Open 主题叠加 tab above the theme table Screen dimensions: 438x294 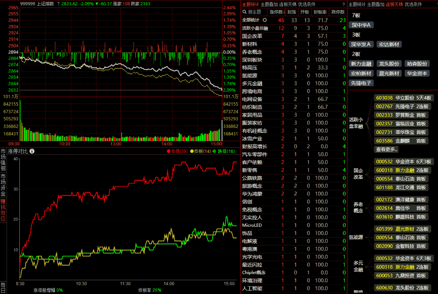click(x=269, y=4)
